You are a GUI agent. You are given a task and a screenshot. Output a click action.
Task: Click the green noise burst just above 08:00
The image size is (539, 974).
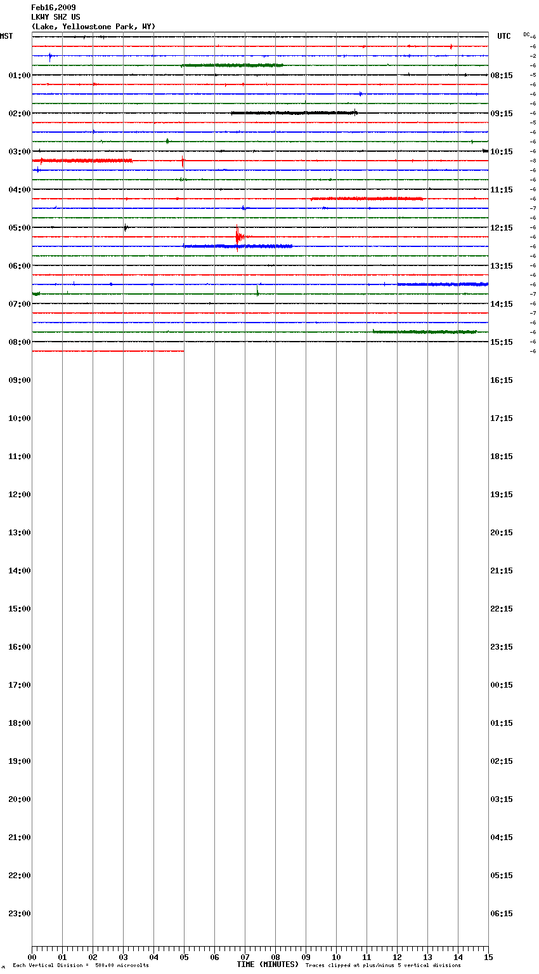tap(425, 331)
